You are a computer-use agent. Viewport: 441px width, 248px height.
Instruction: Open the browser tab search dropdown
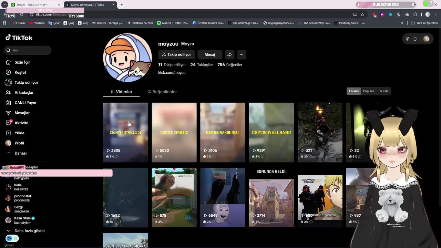point(4,5)
